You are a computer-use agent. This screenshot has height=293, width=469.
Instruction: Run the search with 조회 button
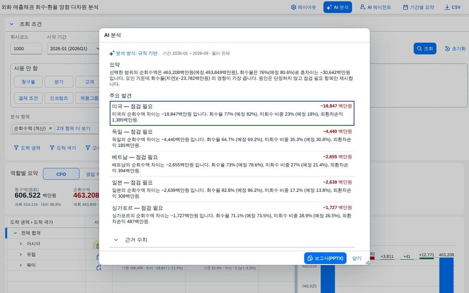pyautogui.click(x=425, y=48)
